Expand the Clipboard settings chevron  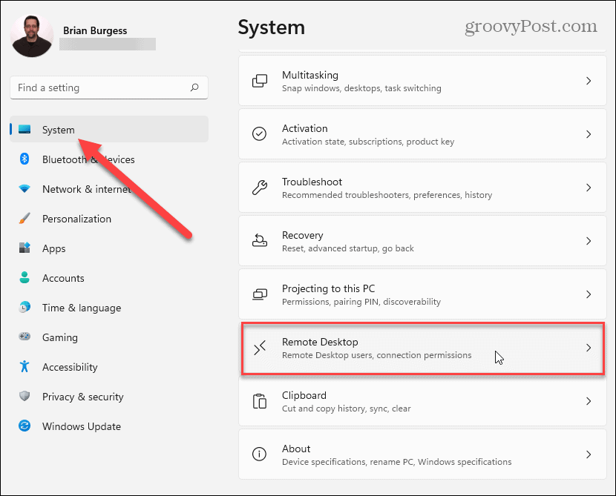tap(589, 400)
